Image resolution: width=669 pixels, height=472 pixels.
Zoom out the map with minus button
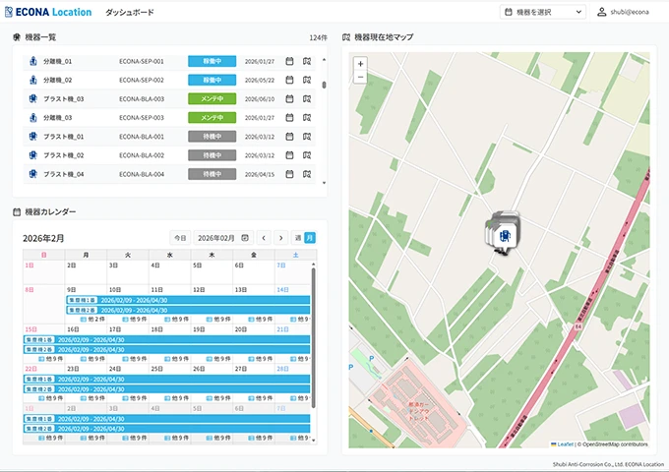coord(360,77)
